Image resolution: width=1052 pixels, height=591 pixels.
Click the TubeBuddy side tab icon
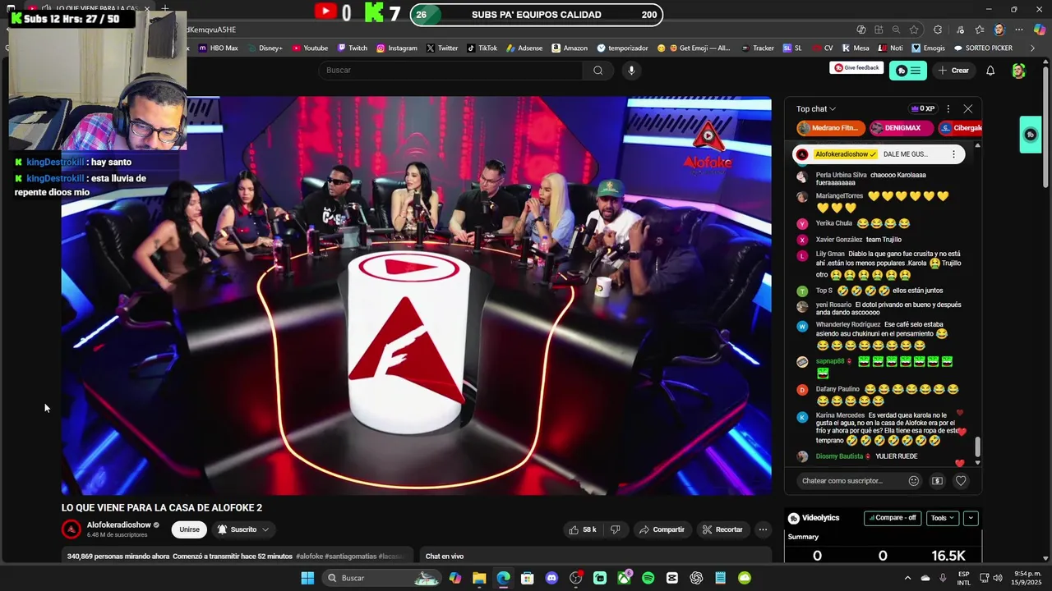tap(1031, 135)
